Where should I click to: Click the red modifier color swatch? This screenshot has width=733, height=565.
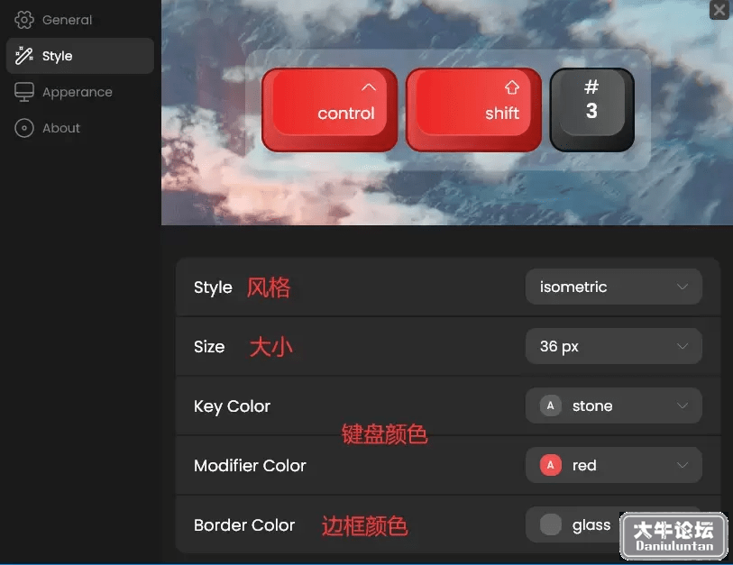click(551, 465)
